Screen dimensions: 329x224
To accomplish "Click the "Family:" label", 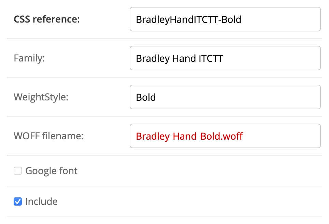I will tap(29, 58).
